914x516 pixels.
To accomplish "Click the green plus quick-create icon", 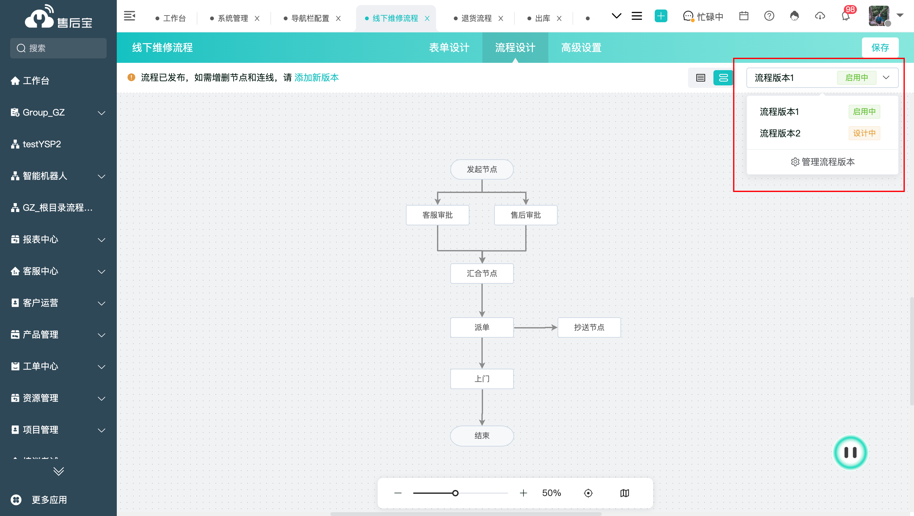I will coord(661,16).
